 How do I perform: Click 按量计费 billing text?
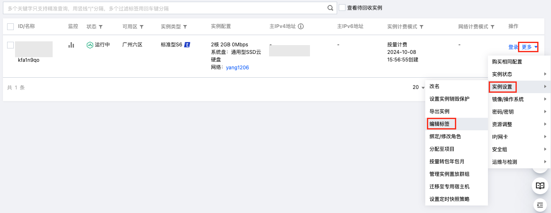click(x=397, y=44)
